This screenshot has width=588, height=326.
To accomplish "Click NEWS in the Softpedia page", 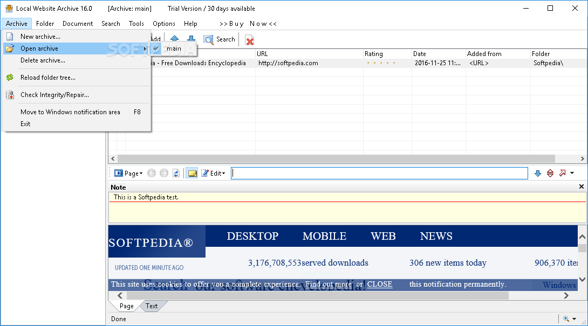I will [x=436, y=236].
